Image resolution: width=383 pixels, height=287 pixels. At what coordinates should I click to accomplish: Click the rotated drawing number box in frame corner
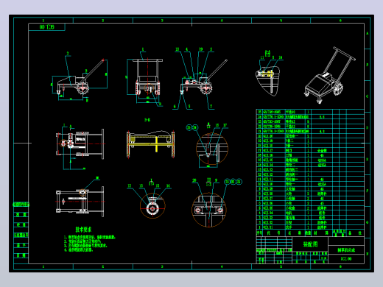coord(47,27)
